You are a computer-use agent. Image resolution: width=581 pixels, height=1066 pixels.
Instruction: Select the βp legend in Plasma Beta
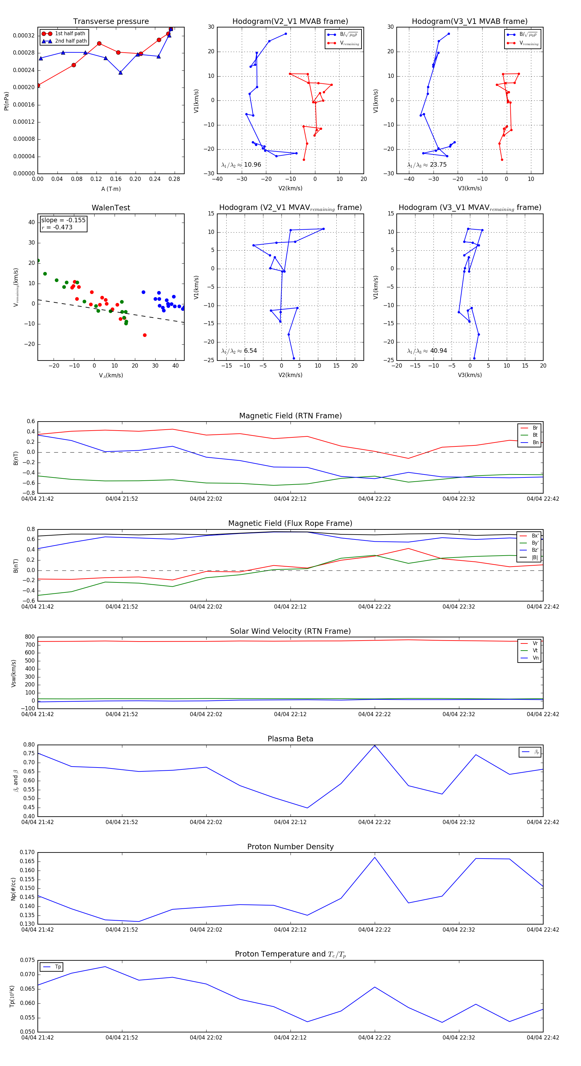(530, 752)
